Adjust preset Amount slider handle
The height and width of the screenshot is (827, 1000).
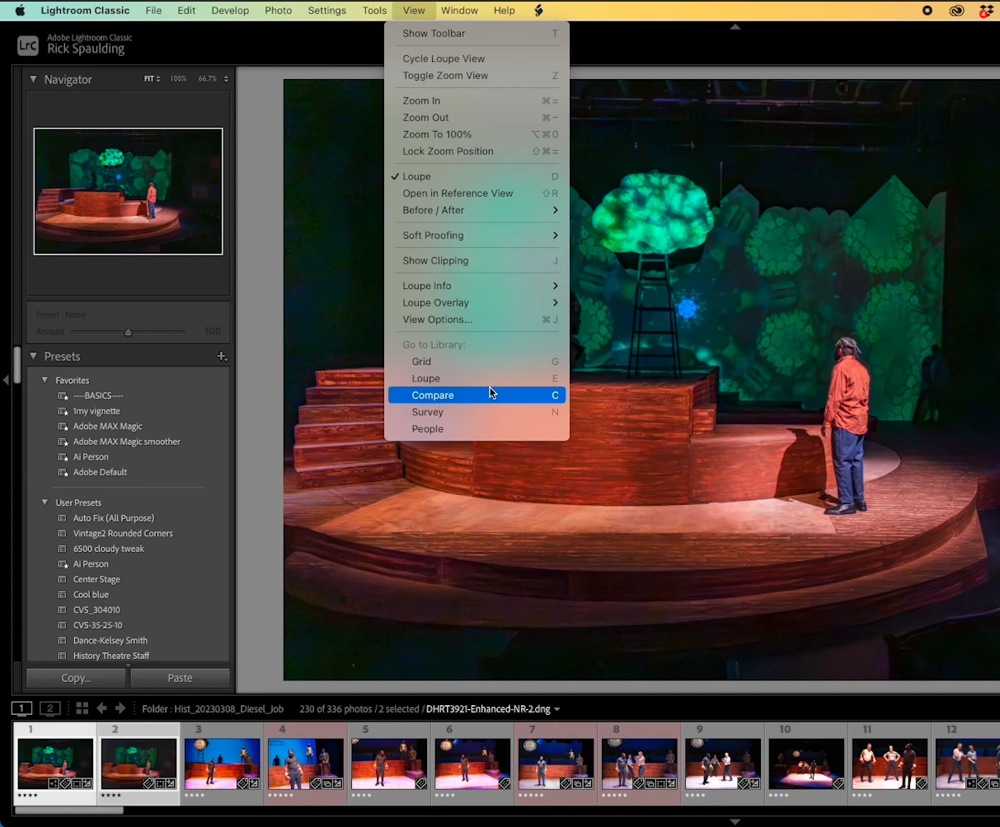(128, 332)
